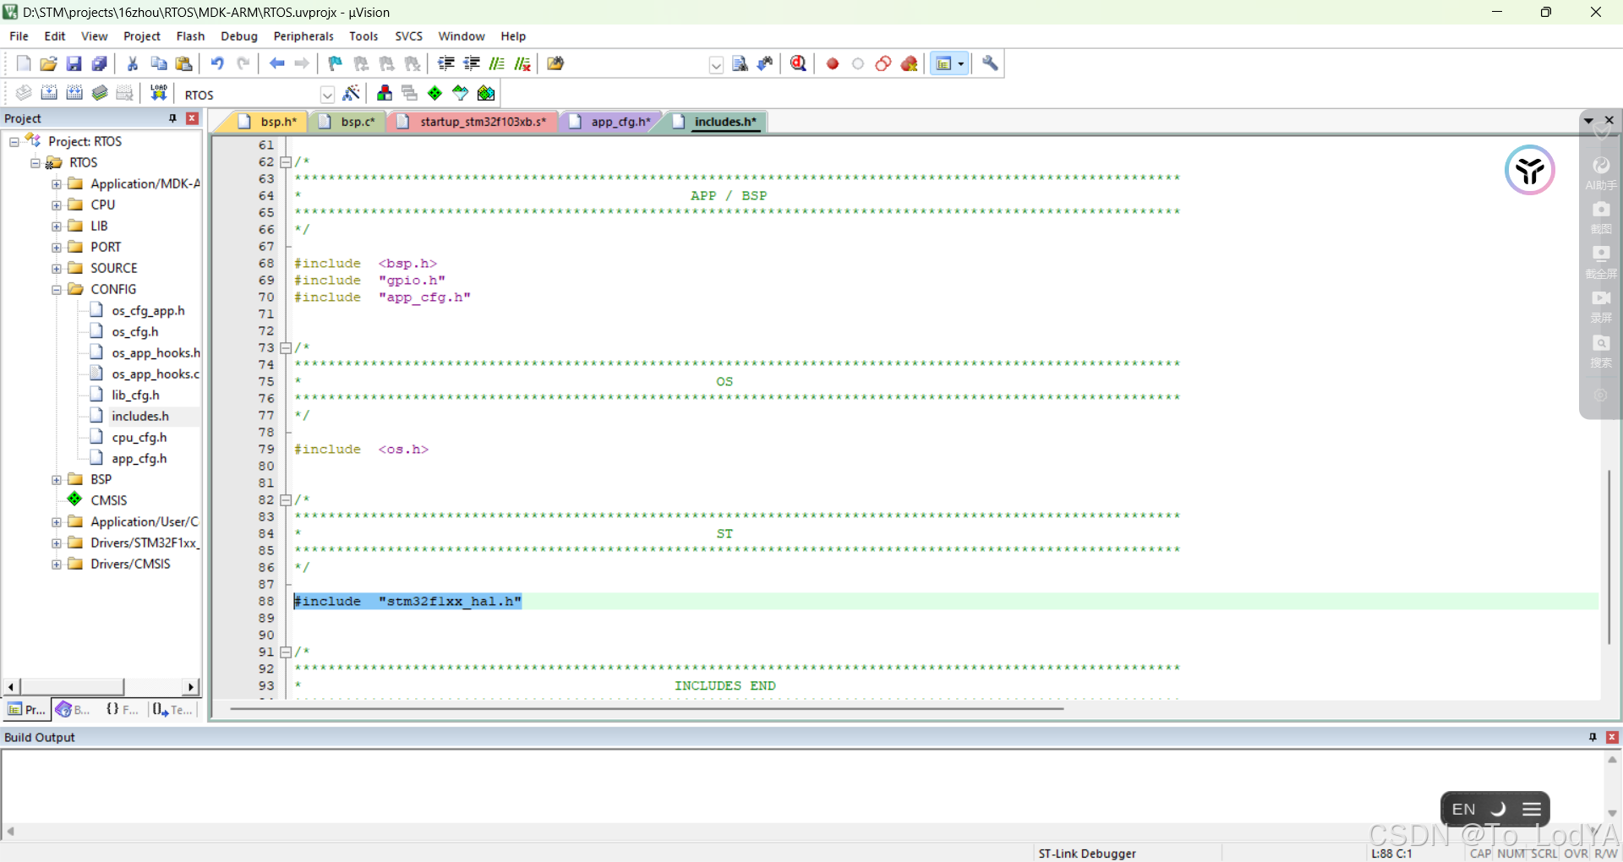Download to flash LOAD icon
Viewport: 1623px width, 862px height.
click(x=159, y=93)
